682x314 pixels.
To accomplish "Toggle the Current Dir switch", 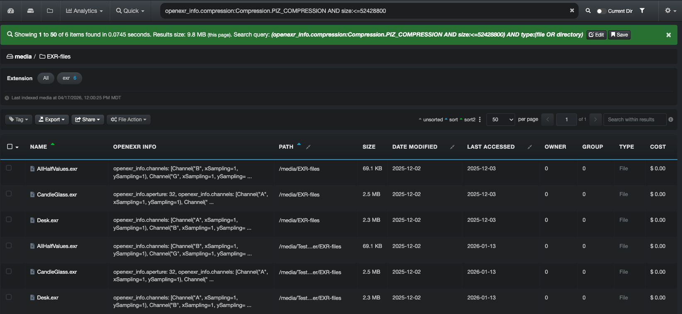I will point(601,11).
